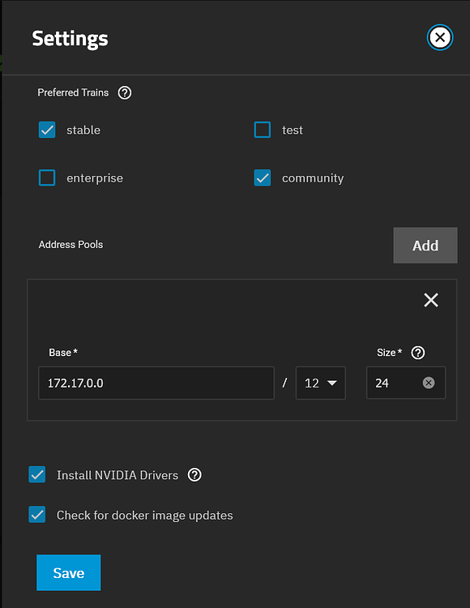The image size is (470, 608).
Task: Click the Preferred Trains label
Action: [73, 92]
